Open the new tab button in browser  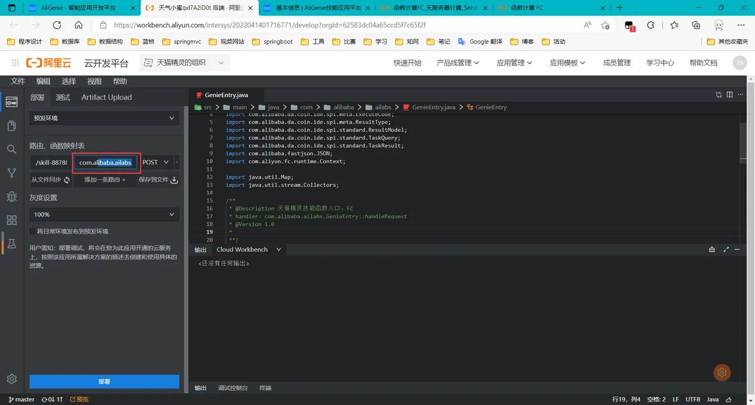pyautogui.click(x=620, y=8)
